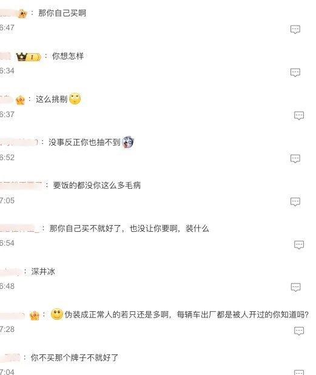Reply to '没事反正你也抽不到' comment
Screen dimensions: 316x375
[295, 158]
